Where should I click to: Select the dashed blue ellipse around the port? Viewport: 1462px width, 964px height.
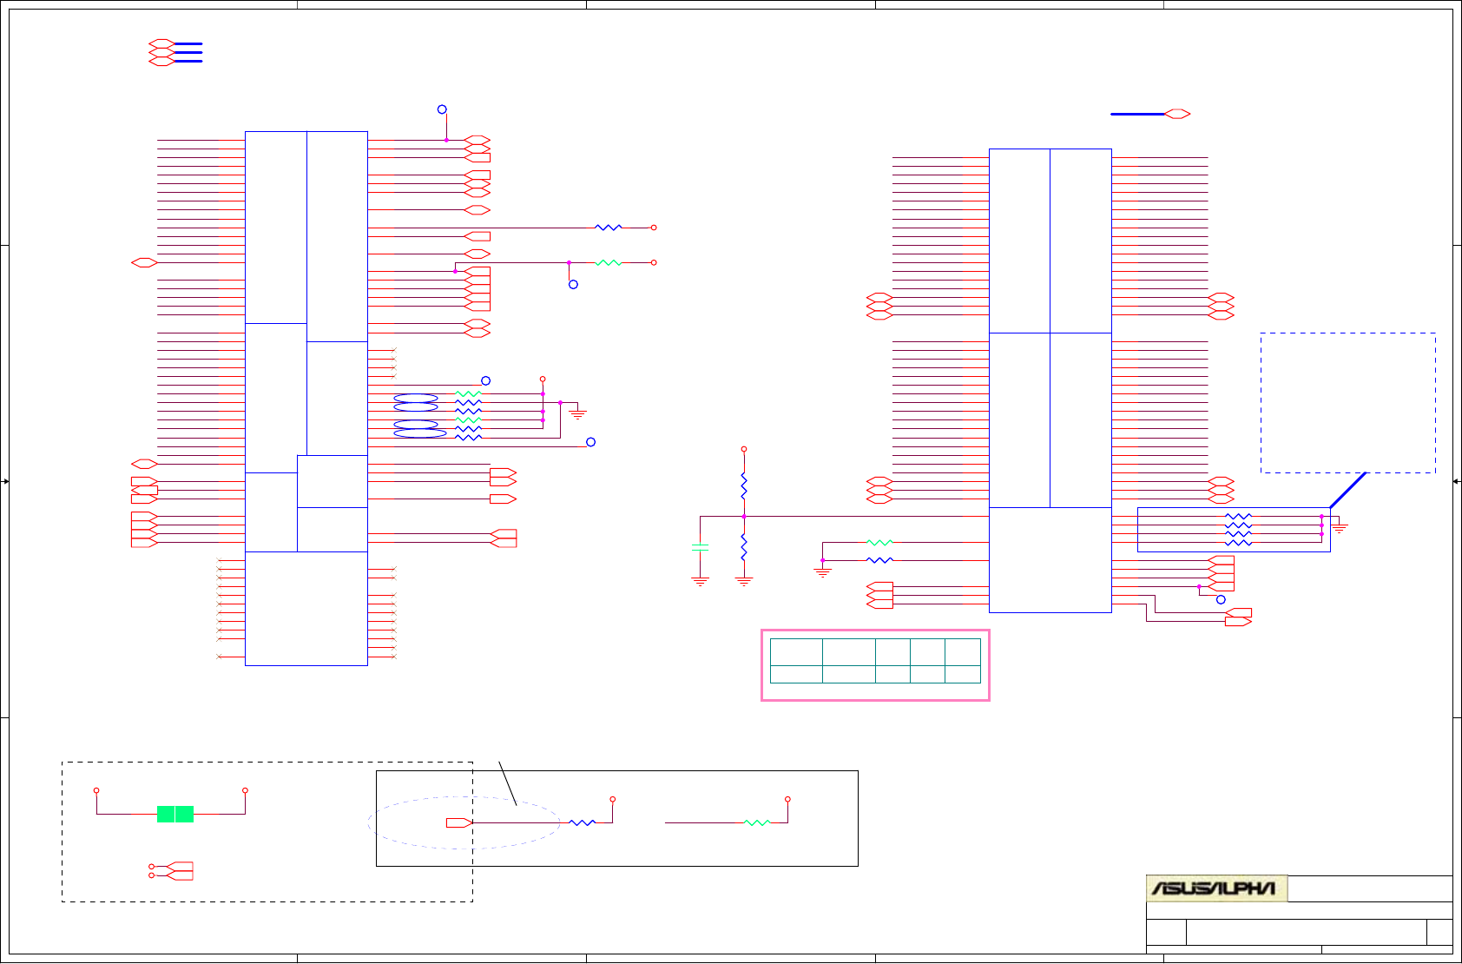point(464,822)
